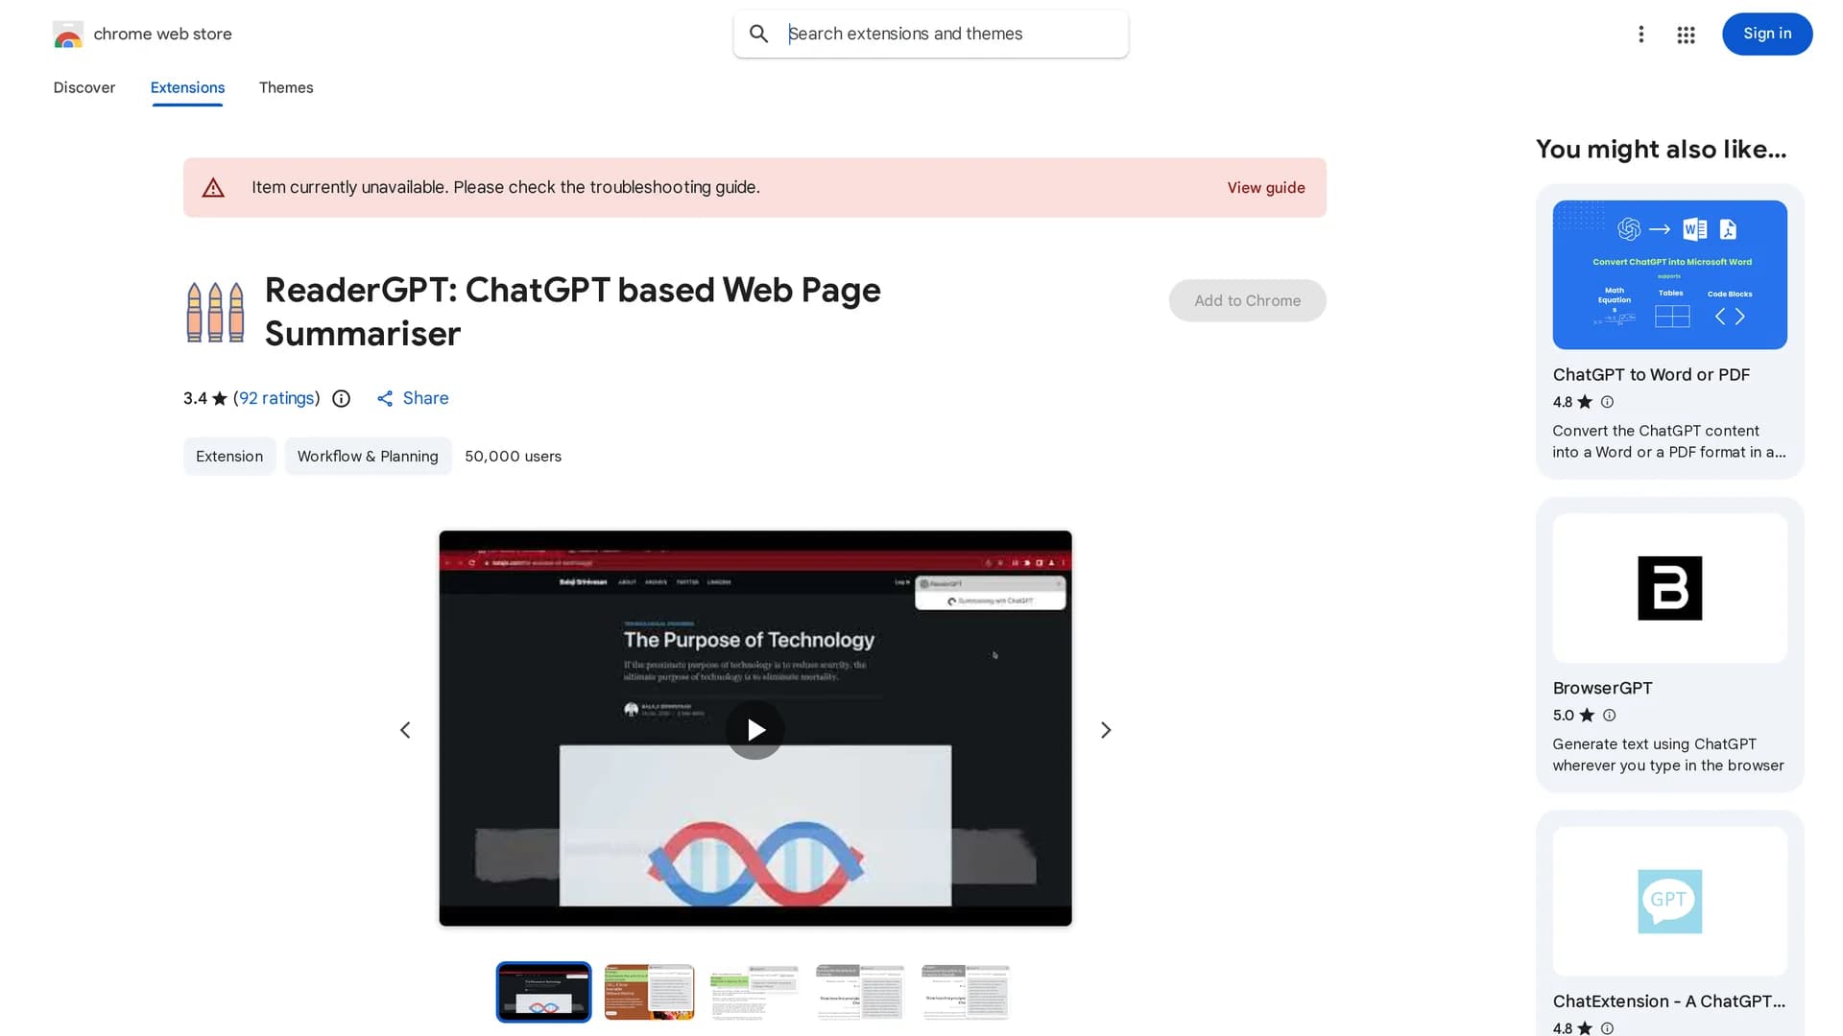Viewport: 1843px width, 1036px height.
Task: Click the search magnifier icon
Action: coord(758,34)
